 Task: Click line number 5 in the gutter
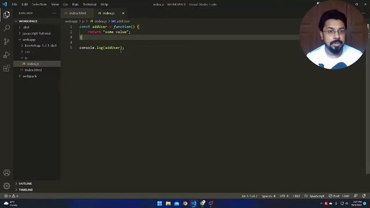(71, 47)
